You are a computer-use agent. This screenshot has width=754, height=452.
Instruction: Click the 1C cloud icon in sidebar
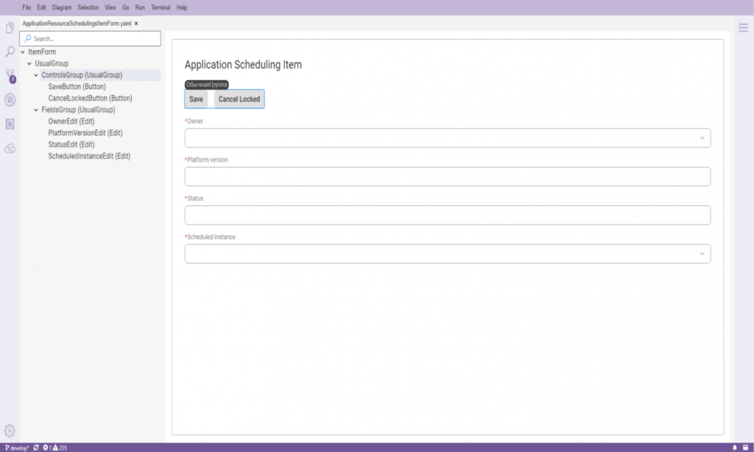pos(10,148)
